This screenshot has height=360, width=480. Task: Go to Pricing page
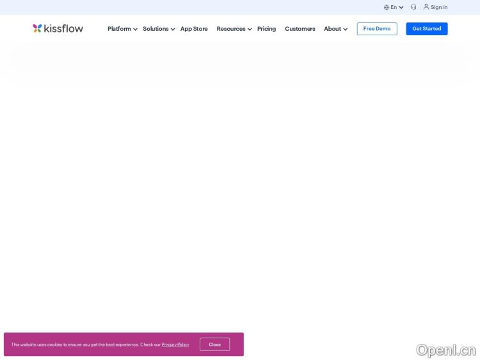coord(266,28)
